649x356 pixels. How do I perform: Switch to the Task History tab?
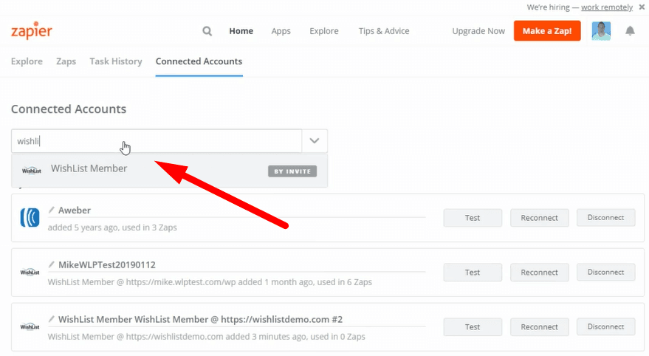click(116, 61)
